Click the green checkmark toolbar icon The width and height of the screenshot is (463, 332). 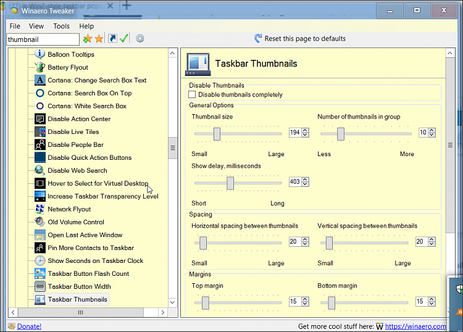124,38
